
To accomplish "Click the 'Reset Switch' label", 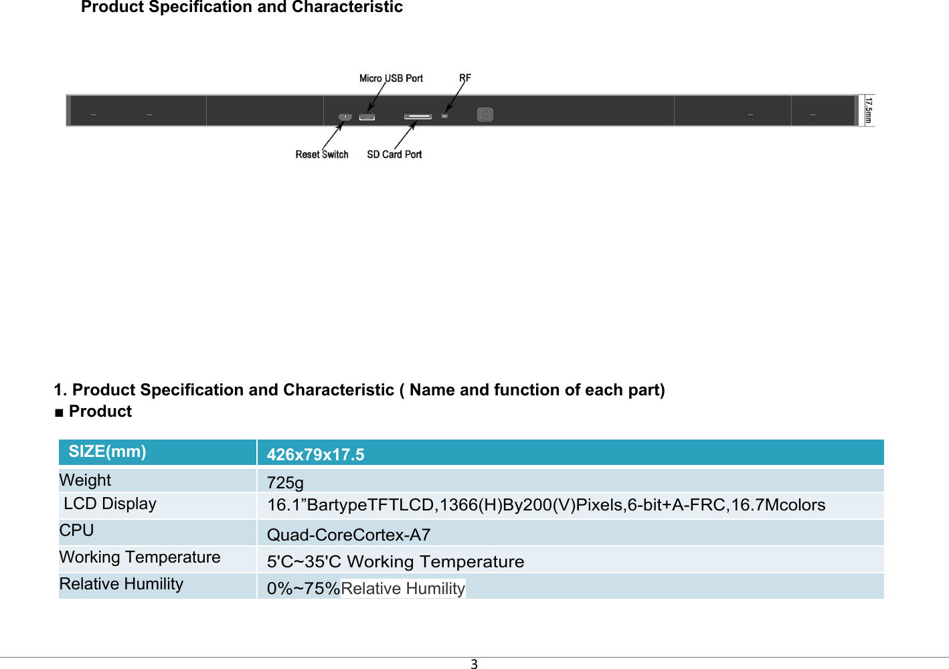I will pos(322,155).
